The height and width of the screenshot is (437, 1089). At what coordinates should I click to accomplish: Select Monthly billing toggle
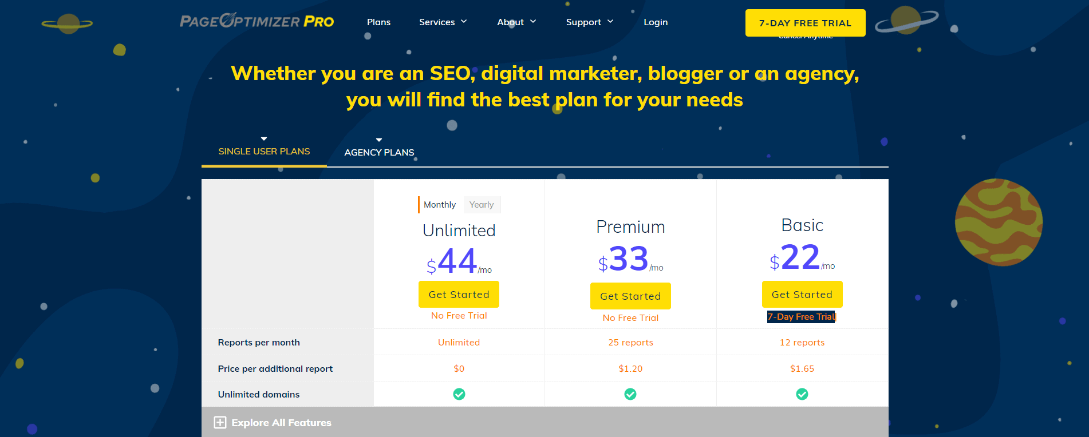pyautogui.click(x=440, y=205)
